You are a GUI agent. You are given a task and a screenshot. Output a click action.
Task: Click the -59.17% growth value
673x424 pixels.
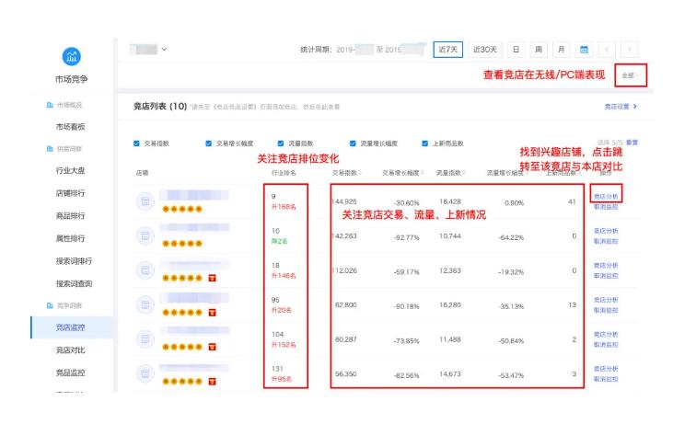[406, 272]
